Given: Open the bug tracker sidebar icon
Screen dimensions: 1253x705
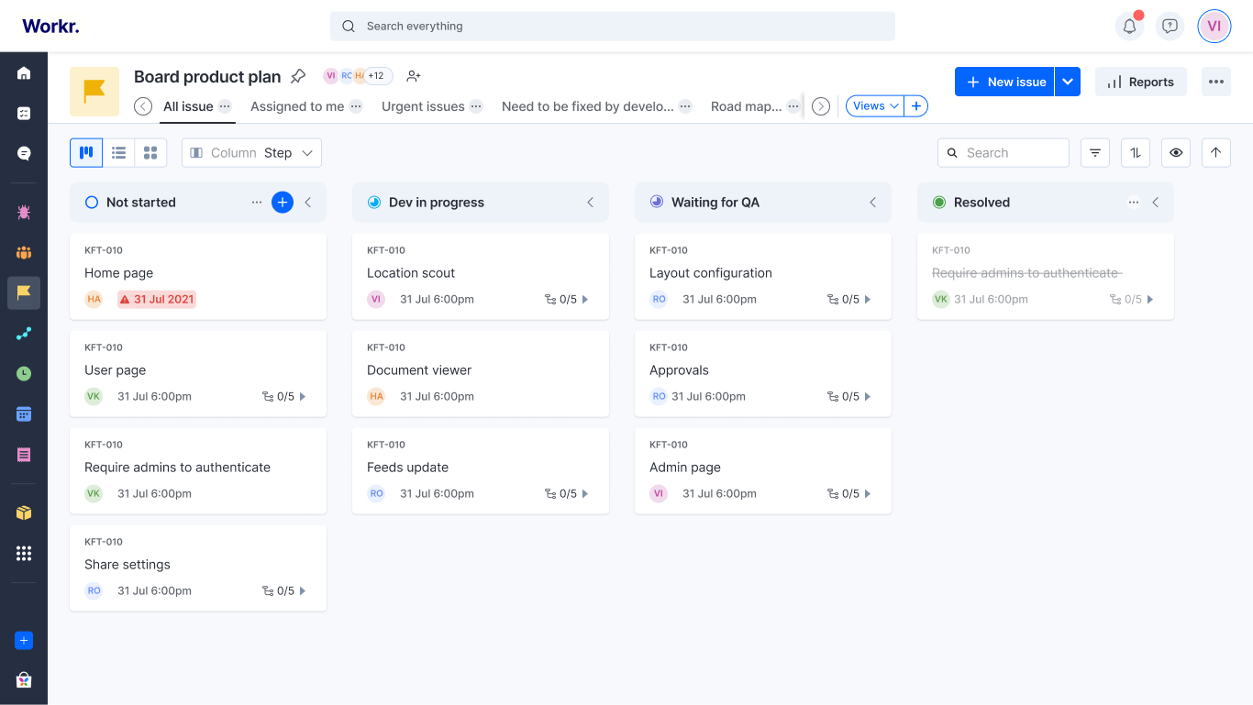Looking at the screenshot, I should [x=24, y=213].
